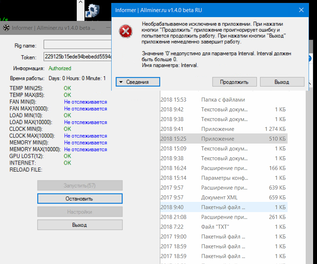Image resolution: width=317 pixels, height=264 pixels.
Task: Focus the Token input field
Action: [x=78, y=57]
